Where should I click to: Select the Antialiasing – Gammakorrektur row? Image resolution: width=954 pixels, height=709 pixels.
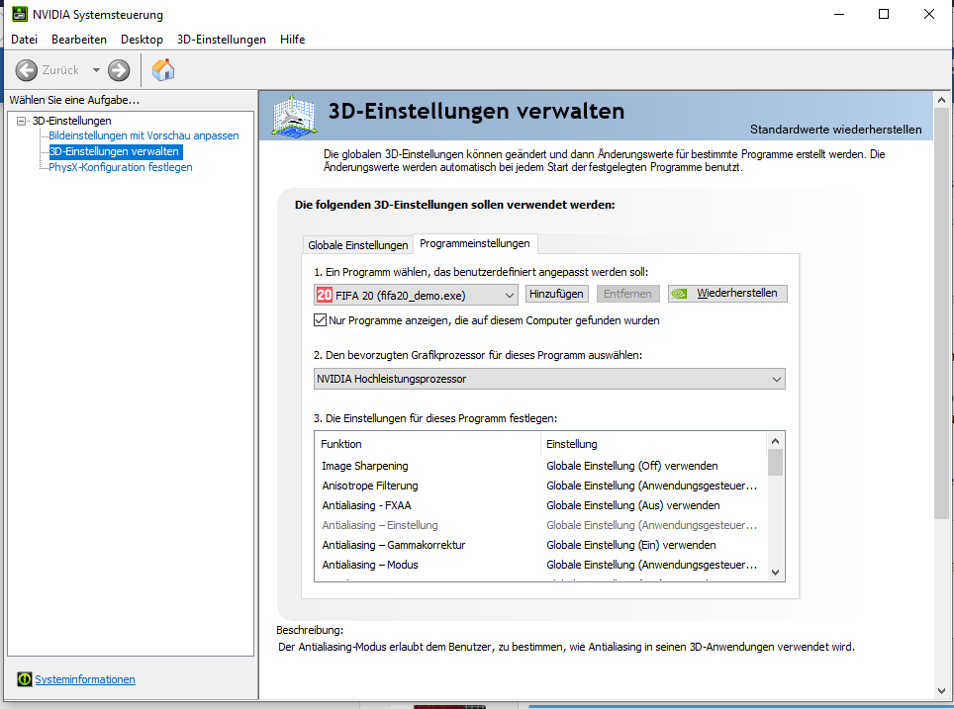[x=539, y=545]
